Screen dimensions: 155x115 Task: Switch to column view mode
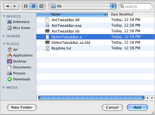click(41, 6)
